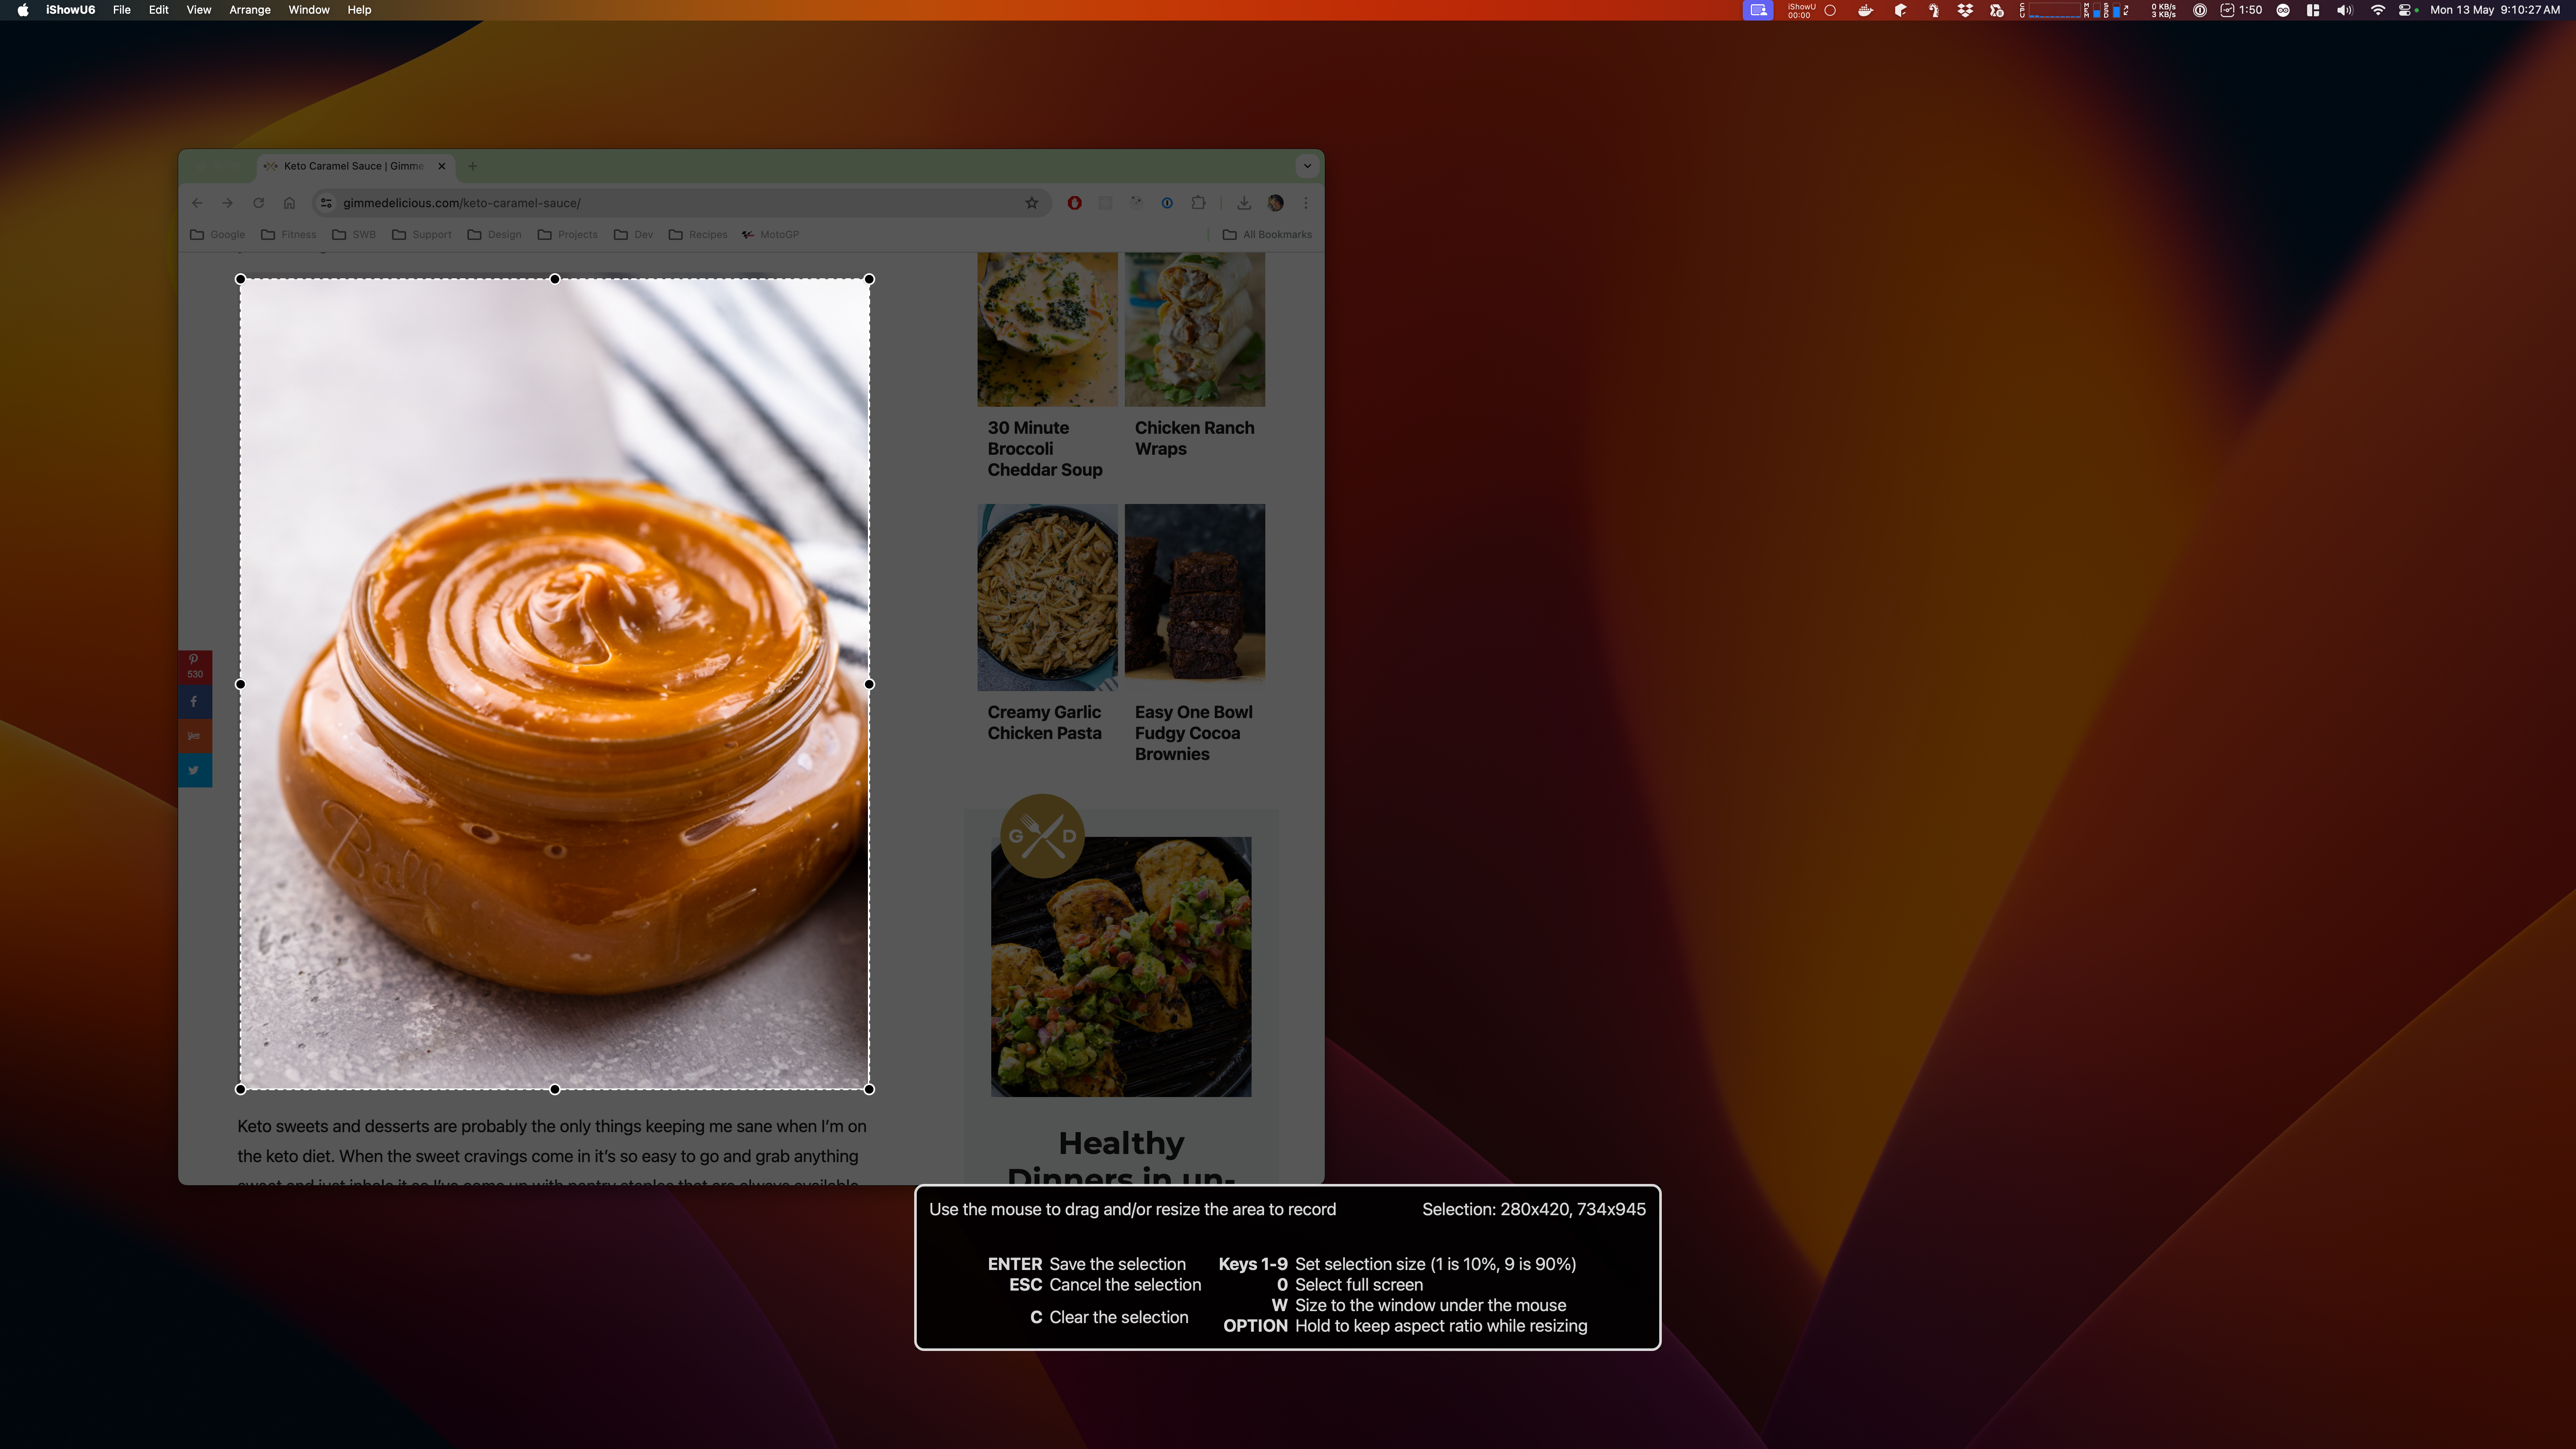Open the Fitness bookmarks folder
This screenshot has width=2576, height=1449.
coord(289,235)
